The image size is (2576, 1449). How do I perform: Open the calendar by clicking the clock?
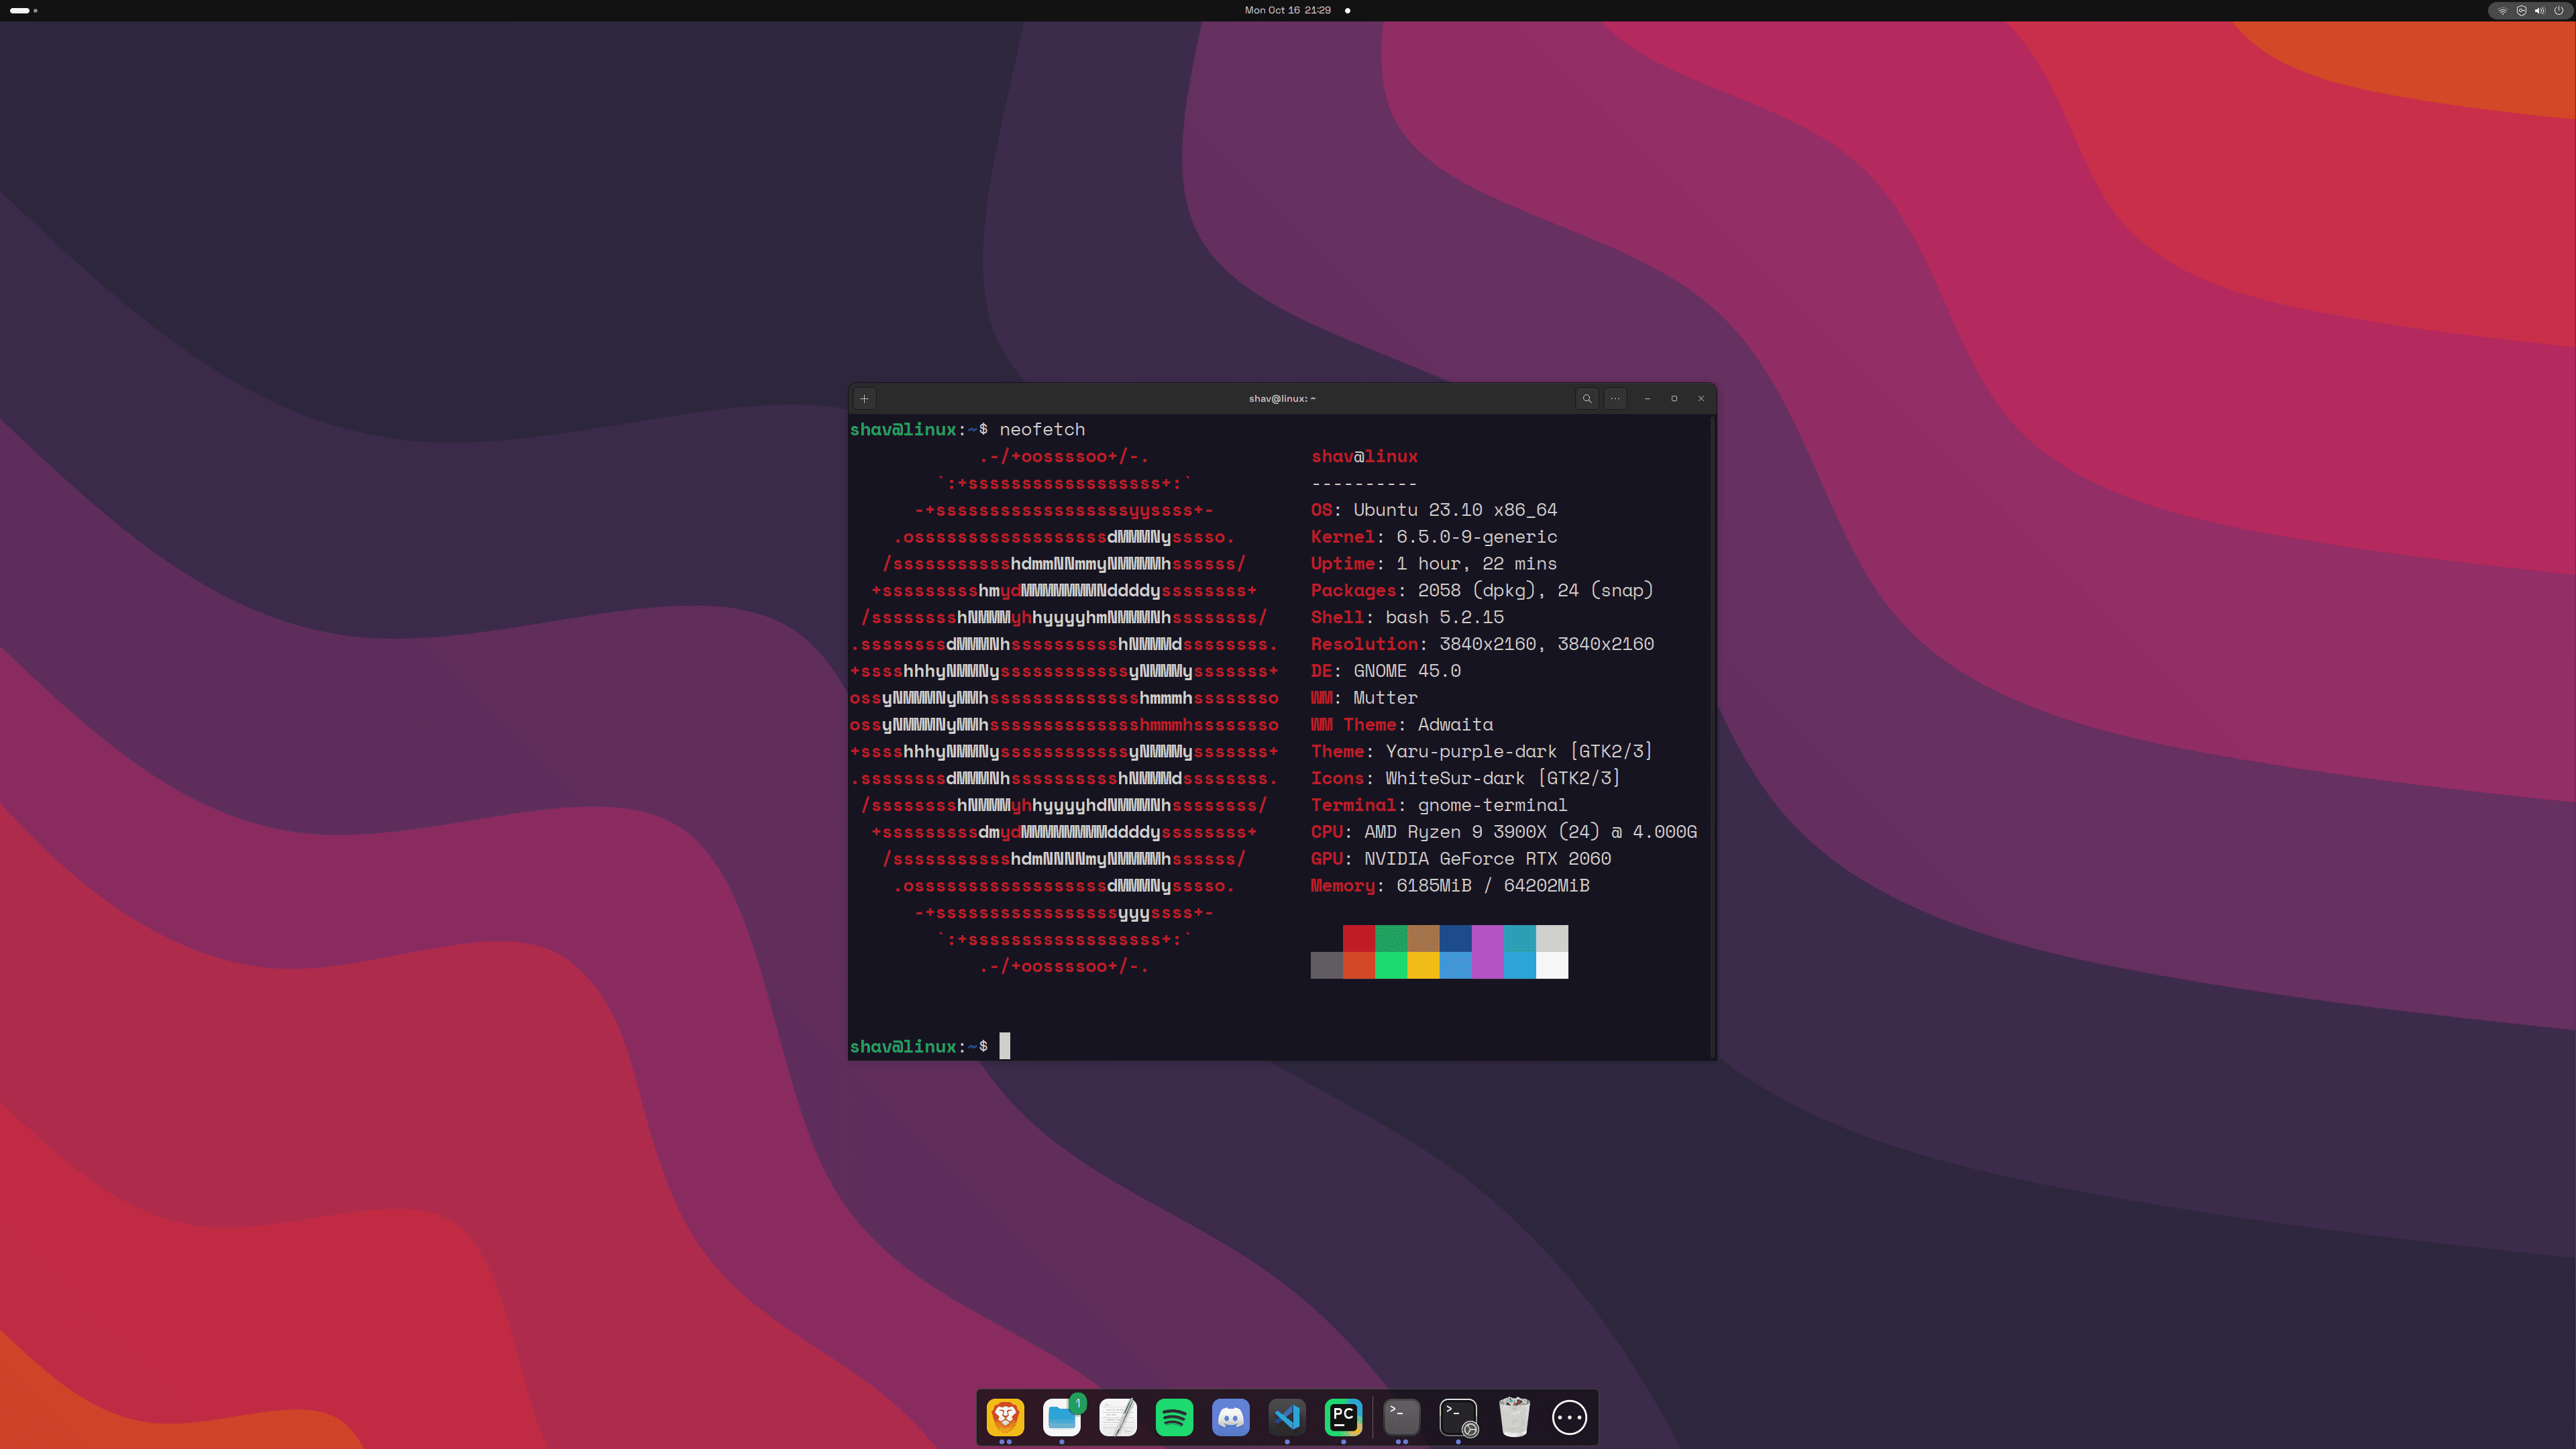pos(1287,10)
